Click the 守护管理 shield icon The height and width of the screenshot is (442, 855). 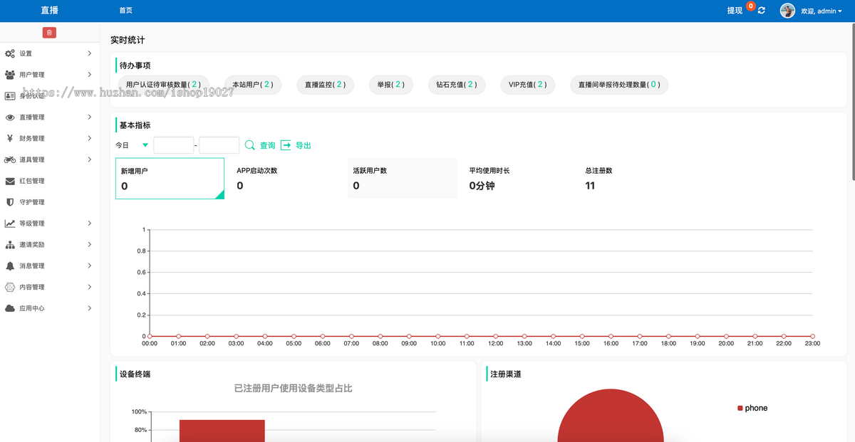point(10,202)
